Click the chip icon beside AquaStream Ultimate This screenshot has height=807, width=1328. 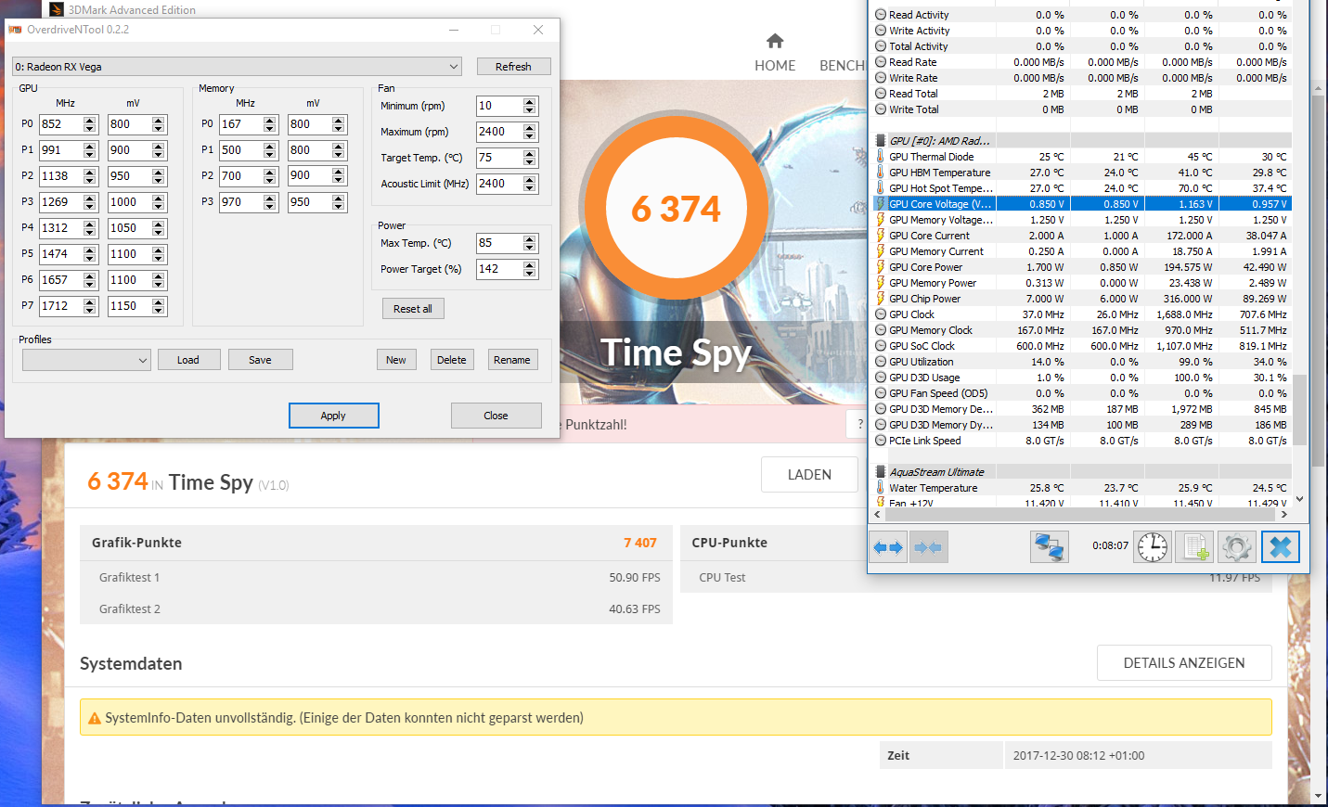(880, 472)
